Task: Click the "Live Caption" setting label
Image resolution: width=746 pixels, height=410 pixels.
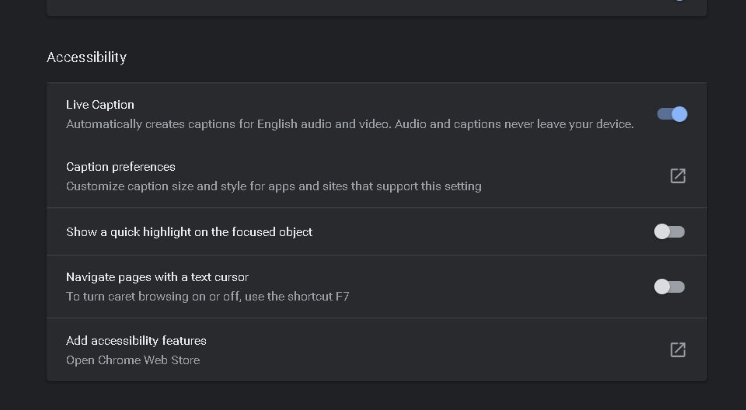Action: pyautogui.click(x=100, y=105)
